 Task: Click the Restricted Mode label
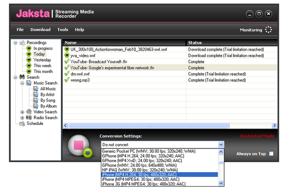pos(257,136)
